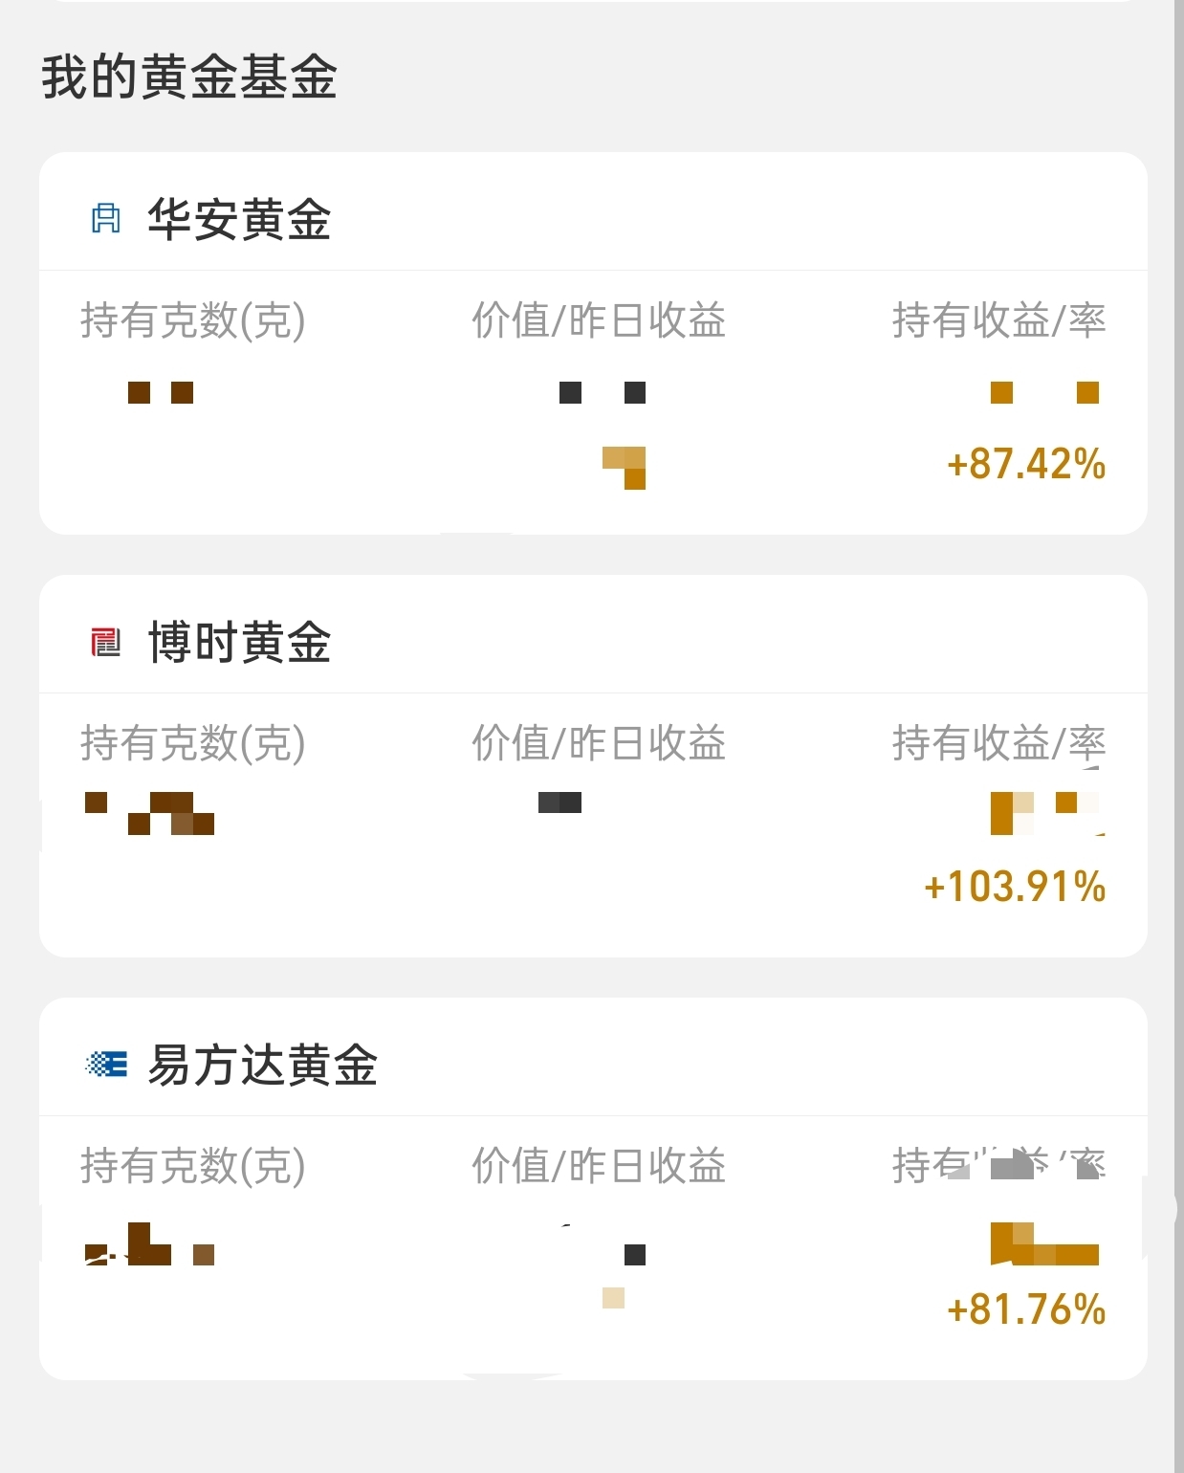Select the +87.42% return rate
This screenshot has width=1184, height=1473.
click(x=1026, y=464)
